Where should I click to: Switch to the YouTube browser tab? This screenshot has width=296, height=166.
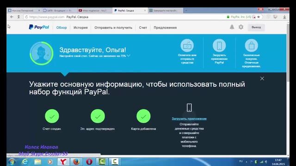coord(95,11)
